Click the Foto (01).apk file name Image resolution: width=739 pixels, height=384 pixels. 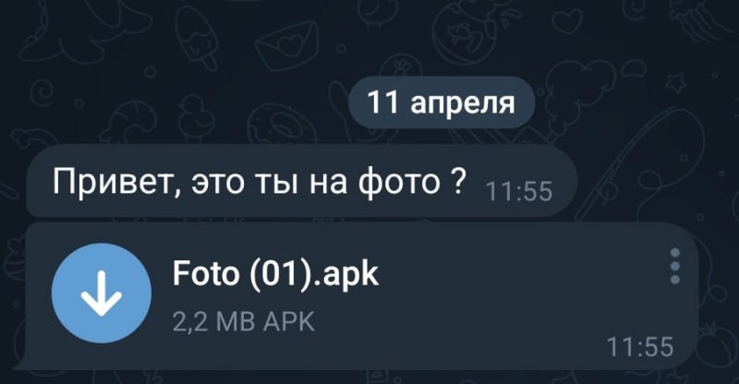(275, 273)
